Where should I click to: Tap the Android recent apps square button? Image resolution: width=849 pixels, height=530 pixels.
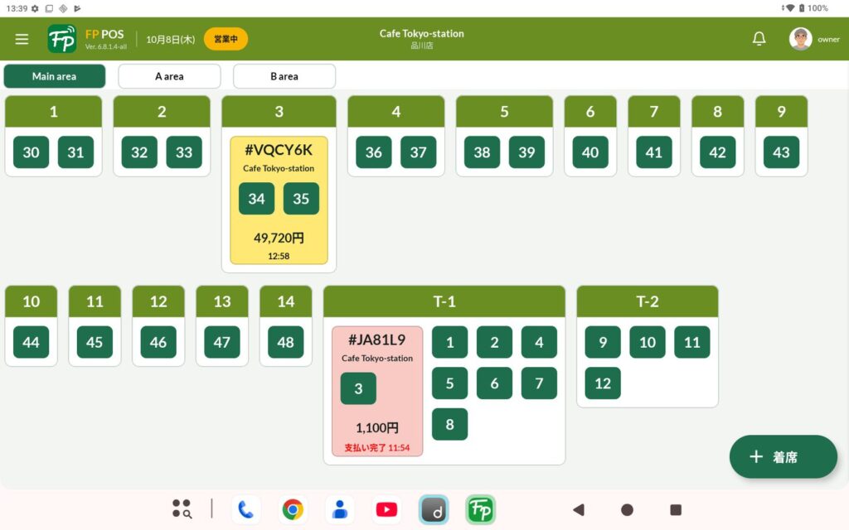[x=676, y=509]
